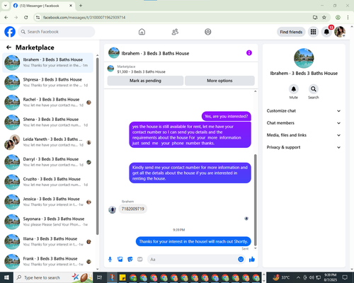Click the Search Facebook field
354x283 pixels.
tap(57, 32)
